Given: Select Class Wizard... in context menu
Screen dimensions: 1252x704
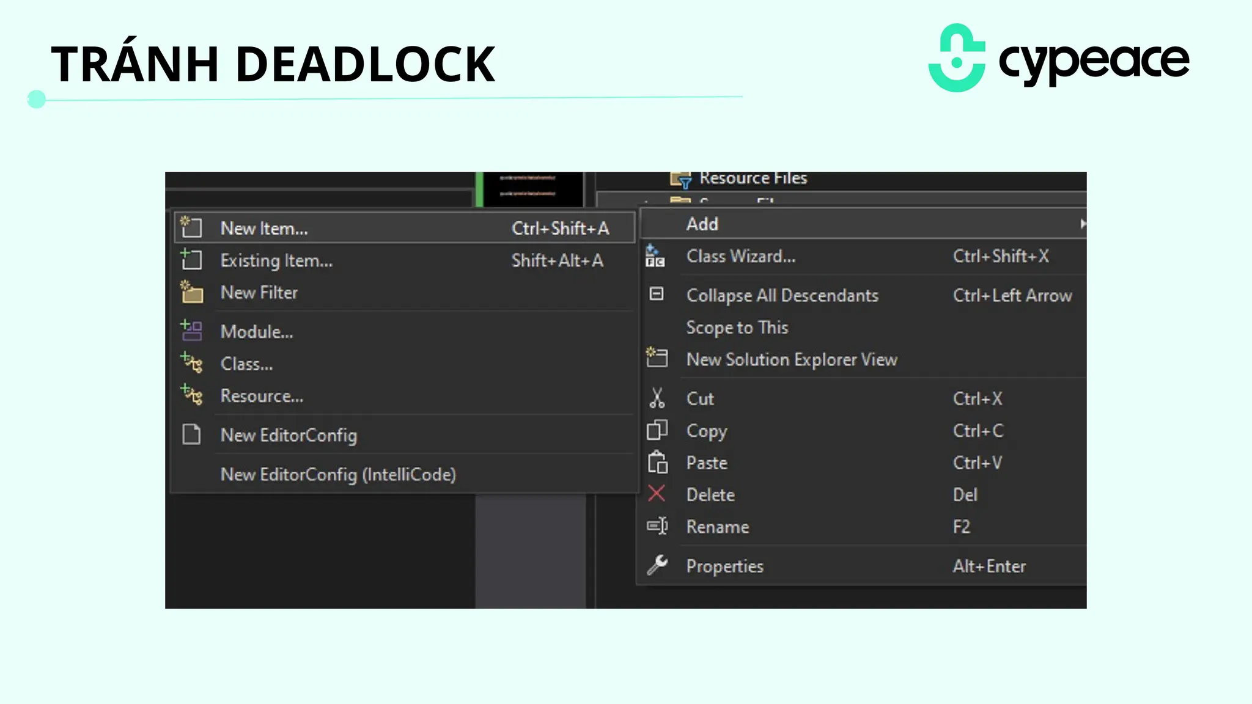Looking at the screenshot, I should coord(863,257).
